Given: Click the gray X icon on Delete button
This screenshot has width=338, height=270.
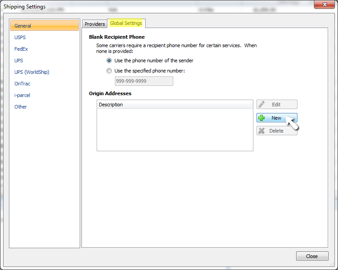Looking at the screenshot, I should pos(261,131).
